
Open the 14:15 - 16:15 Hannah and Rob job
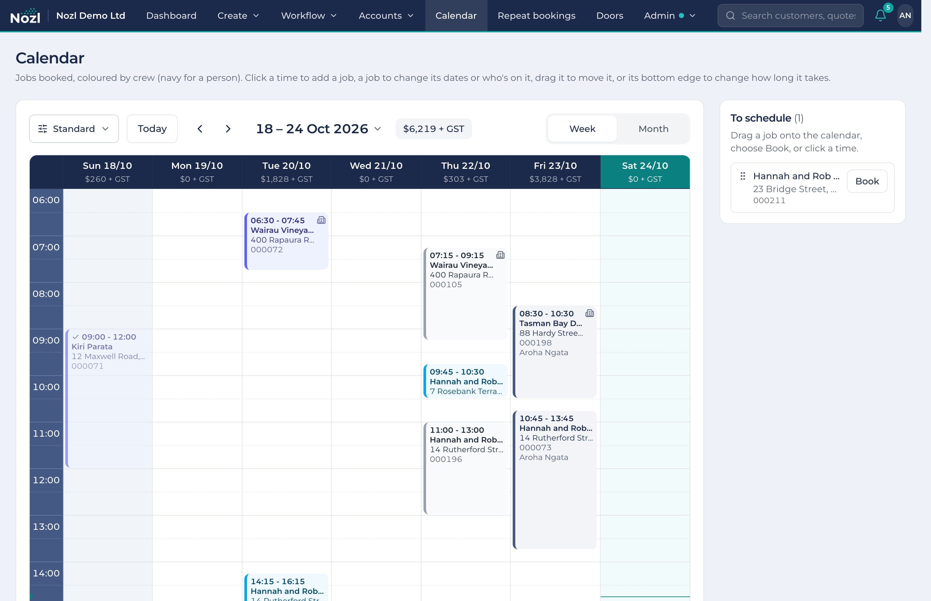(286, 587)
